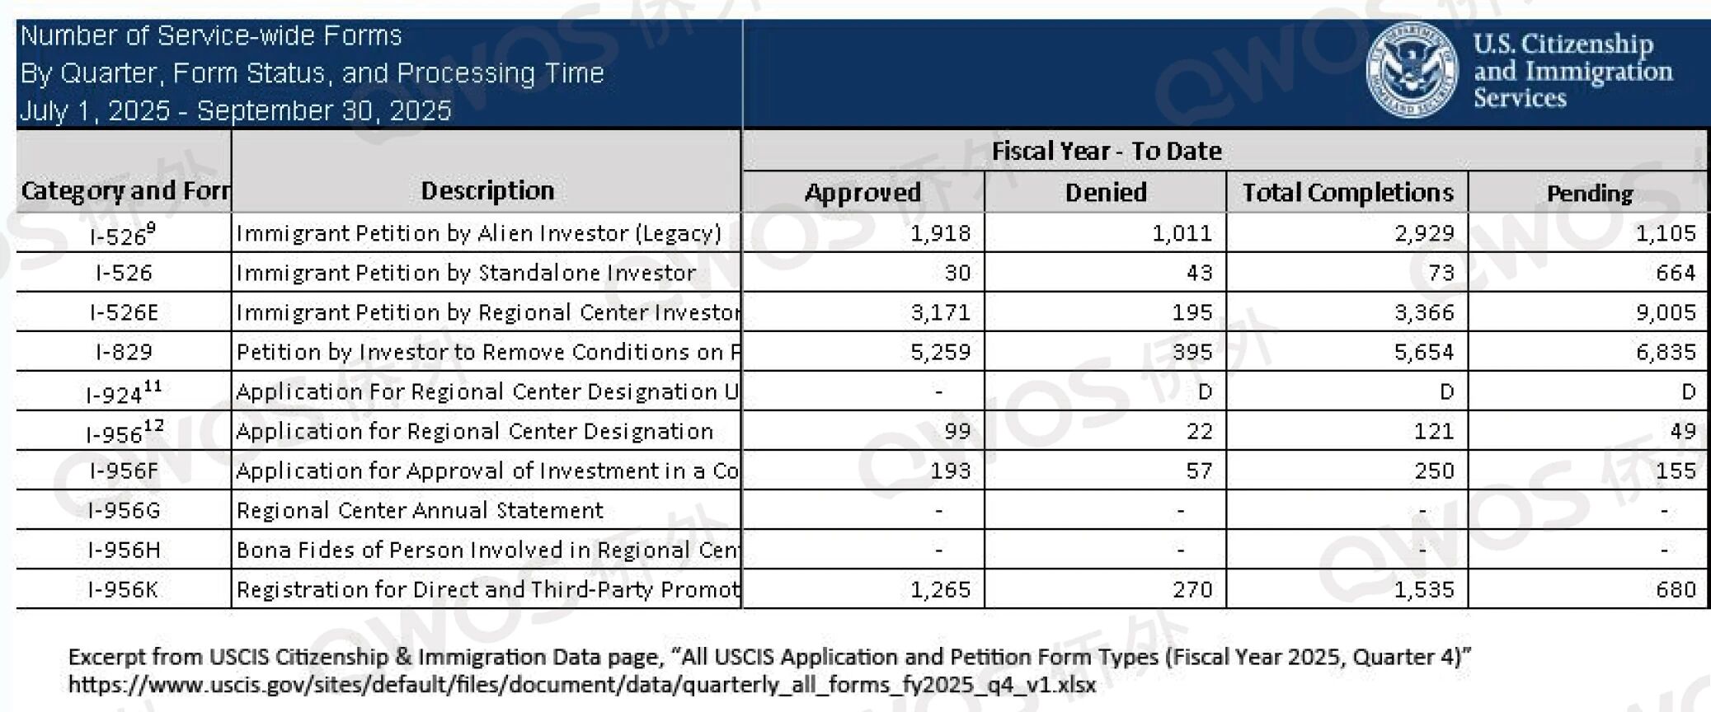Select the Approved column header
1711x712 pixels.
(x=863, y=193)
